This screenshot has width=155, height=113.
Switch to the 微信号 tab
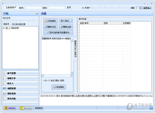6,24
